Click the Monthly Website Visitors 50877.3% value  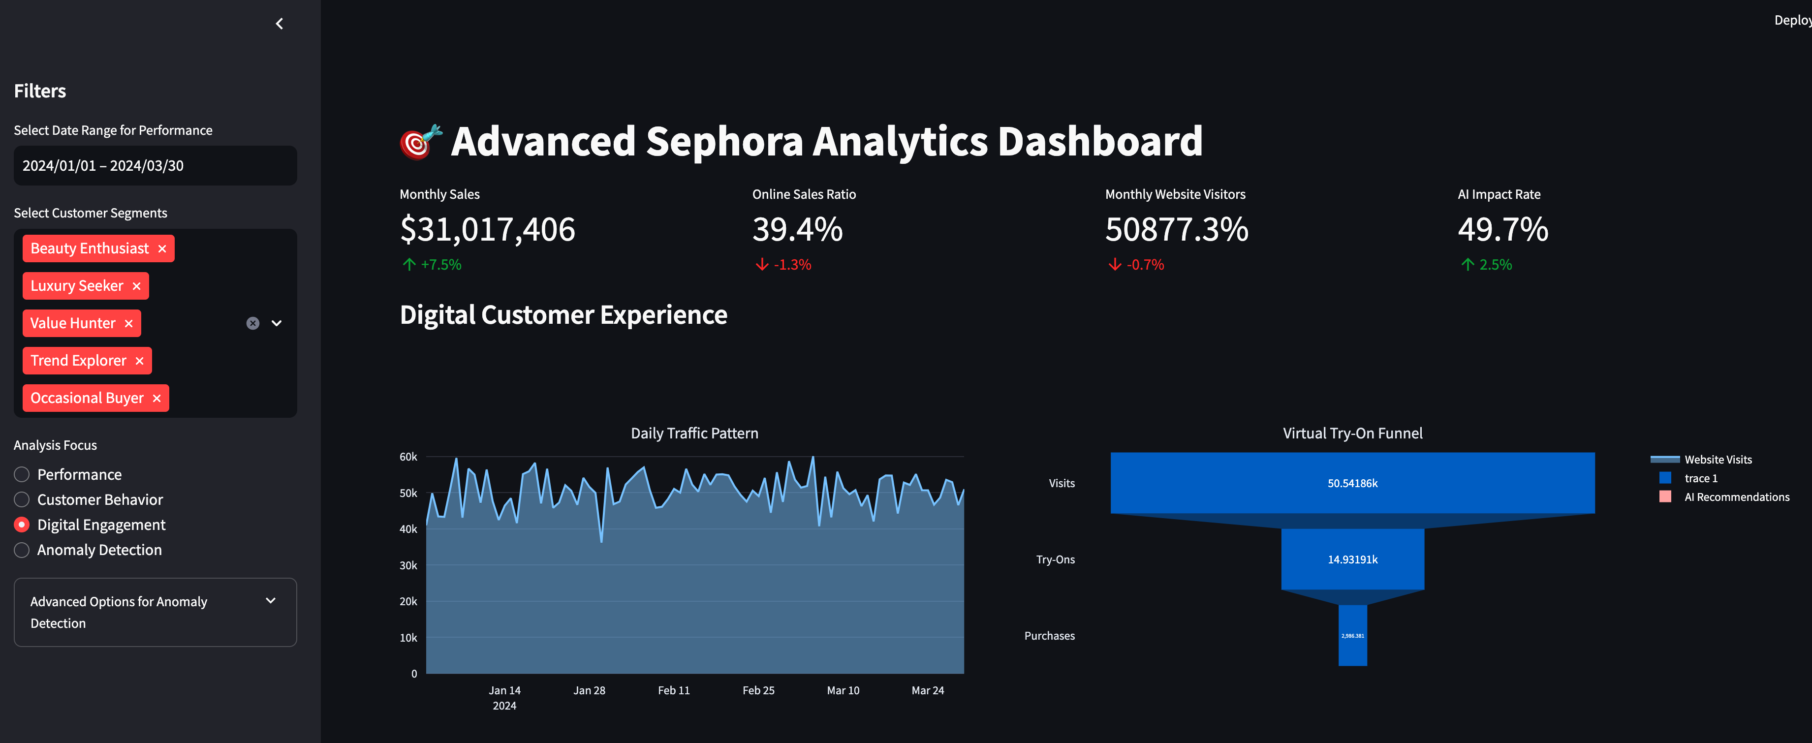[x=1177, y=229]
